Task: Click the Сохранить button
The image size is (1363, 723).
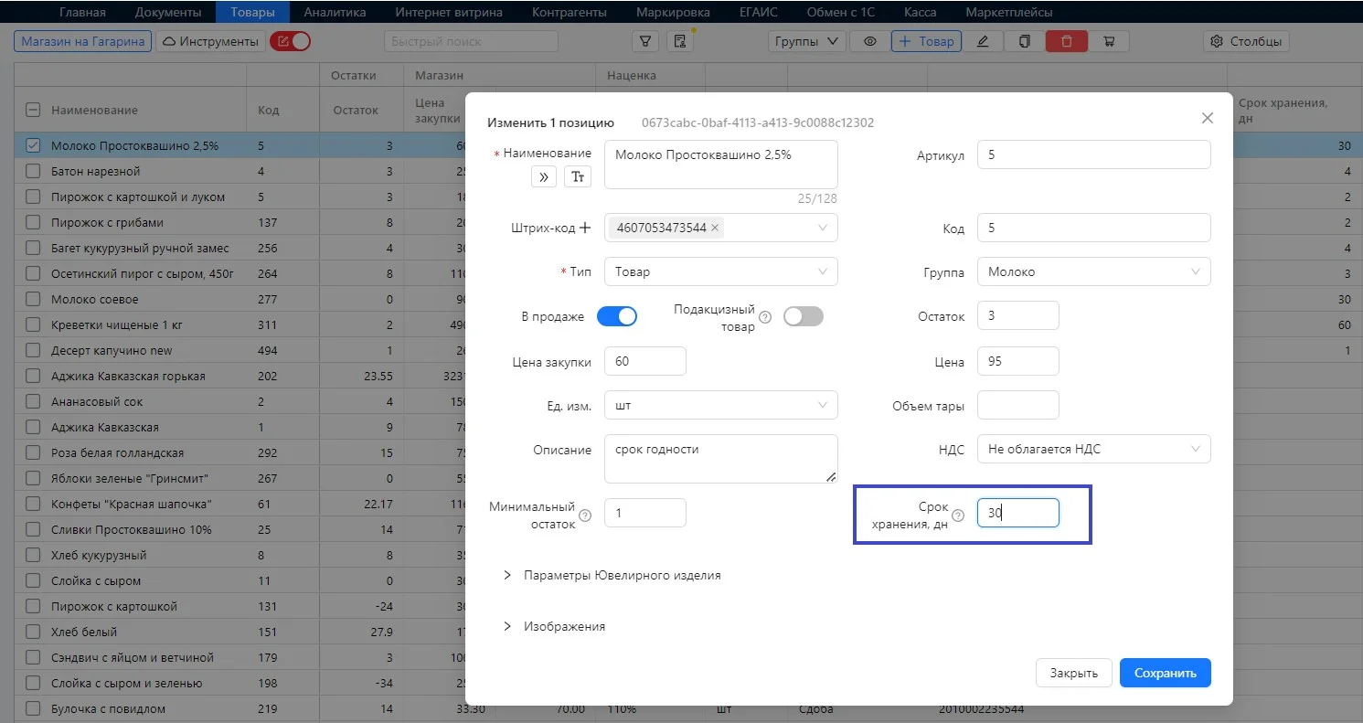Action: click(x=1165, y=673)
